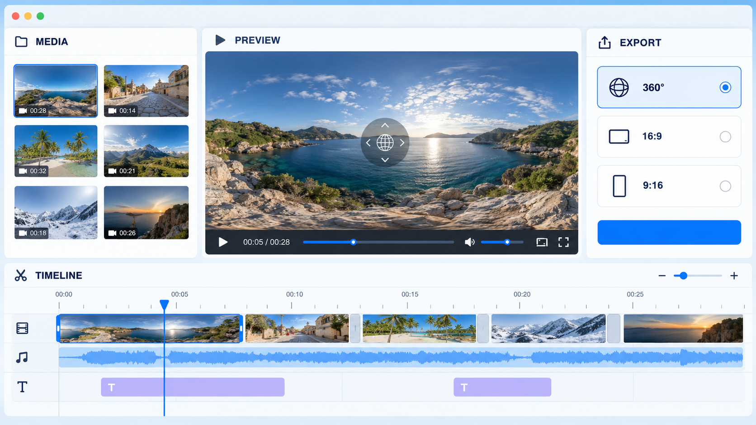Image resolution: width=756 pixels, height=425 pixels.
Task: Select the sunset clip on timeline
Action: [x=683, y=328]
